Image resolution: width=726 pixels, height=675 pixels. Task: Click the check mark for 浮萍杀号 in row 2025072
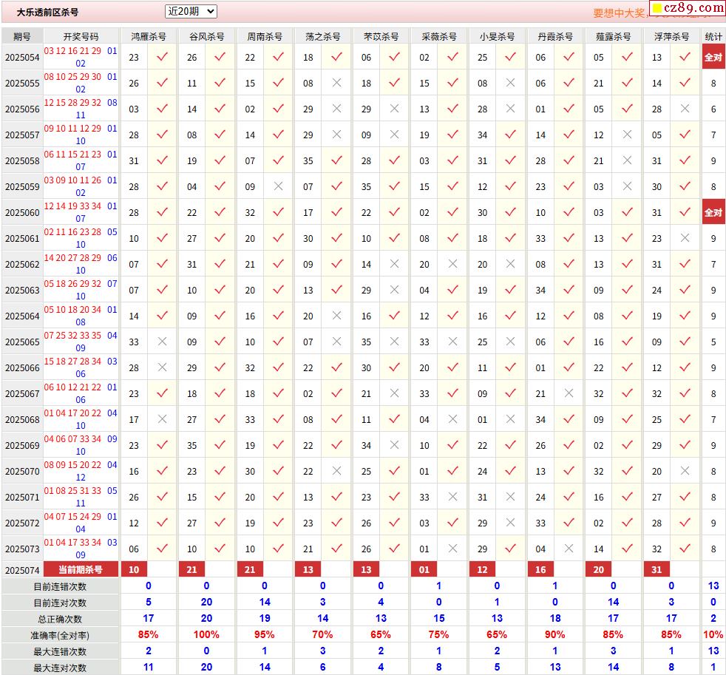685,522
